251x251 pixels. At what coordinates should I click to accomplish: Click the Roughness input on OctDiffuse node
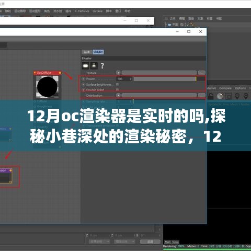coord(43,106)
